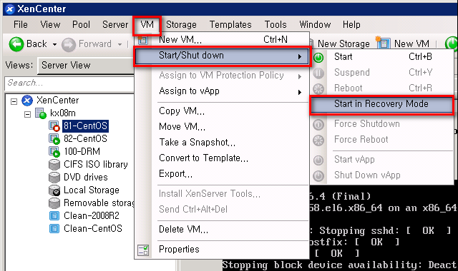The image size is (458, 271).
Task: Open the File menu
Action: pos(21,25)
